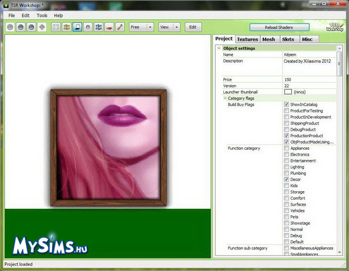This screenshot has width=349, height=271.
Task: Open the Free camera mode dropdown
Action: point(150,27)
